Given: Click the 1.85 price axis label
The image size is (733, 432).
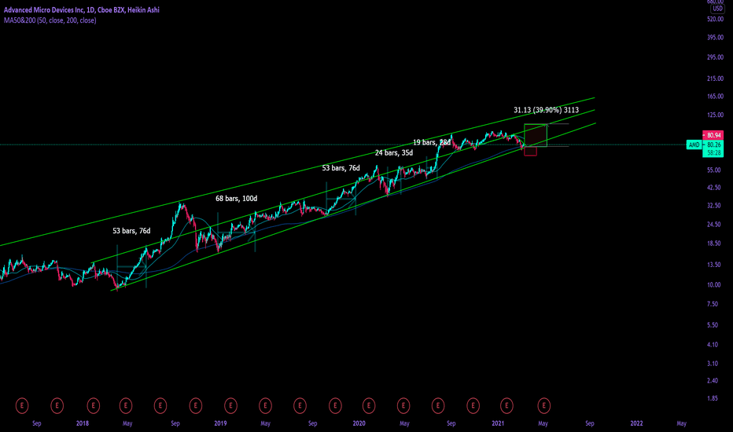Looking at the screenshot, I should [713, 398].
